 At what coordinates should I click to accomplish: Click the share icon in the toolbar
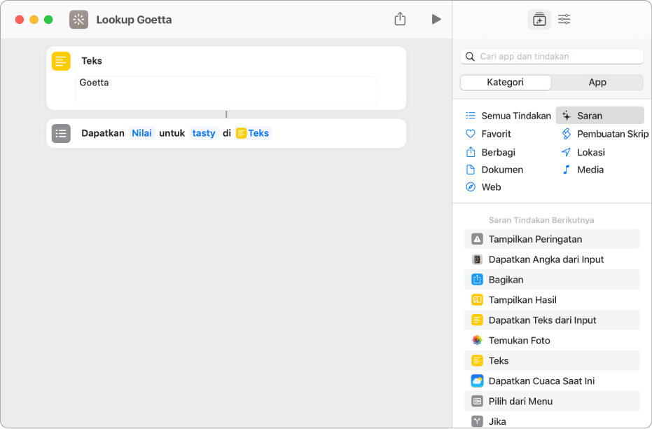click(400, 20)
